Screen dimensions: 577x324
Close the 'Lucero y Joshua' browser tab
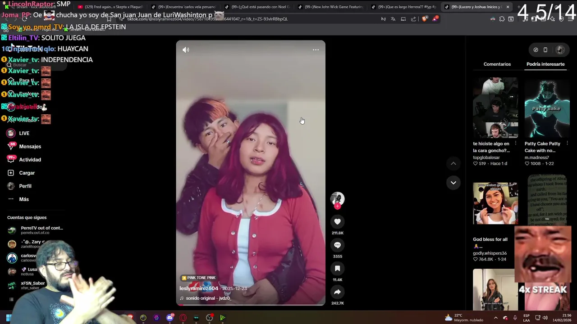(508, 7)
